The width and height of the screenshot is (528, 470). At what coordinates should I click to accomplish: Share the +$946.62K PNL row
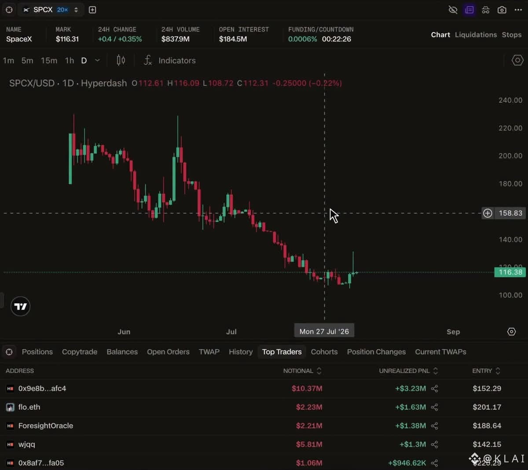pyautogui.click(x=434, y=463)
